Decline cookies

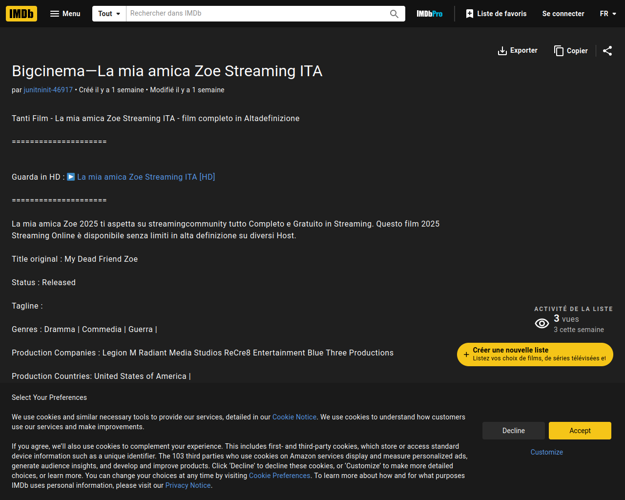tap(514, 431)
